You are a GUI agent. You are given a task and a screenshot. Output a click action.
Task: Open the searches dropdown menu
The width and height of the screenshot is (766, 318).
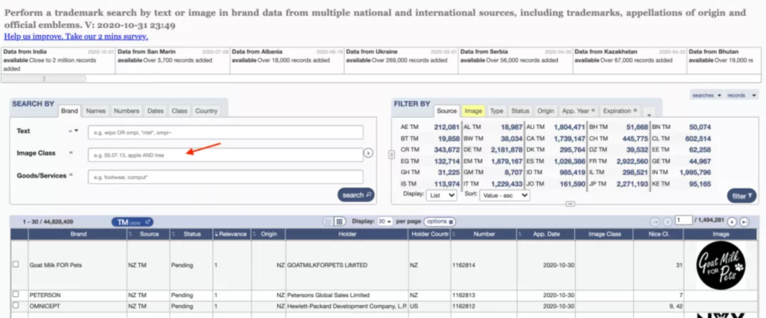point(706,95)
